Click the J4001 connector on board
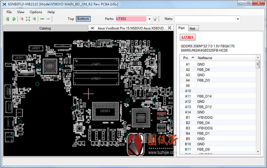The image size is (267, 168). pos(36,48)
